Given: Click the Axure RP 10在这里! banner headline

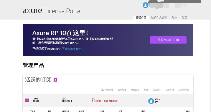Looking at the screenshot, I should pyautogui.click(x=60, y=33).
